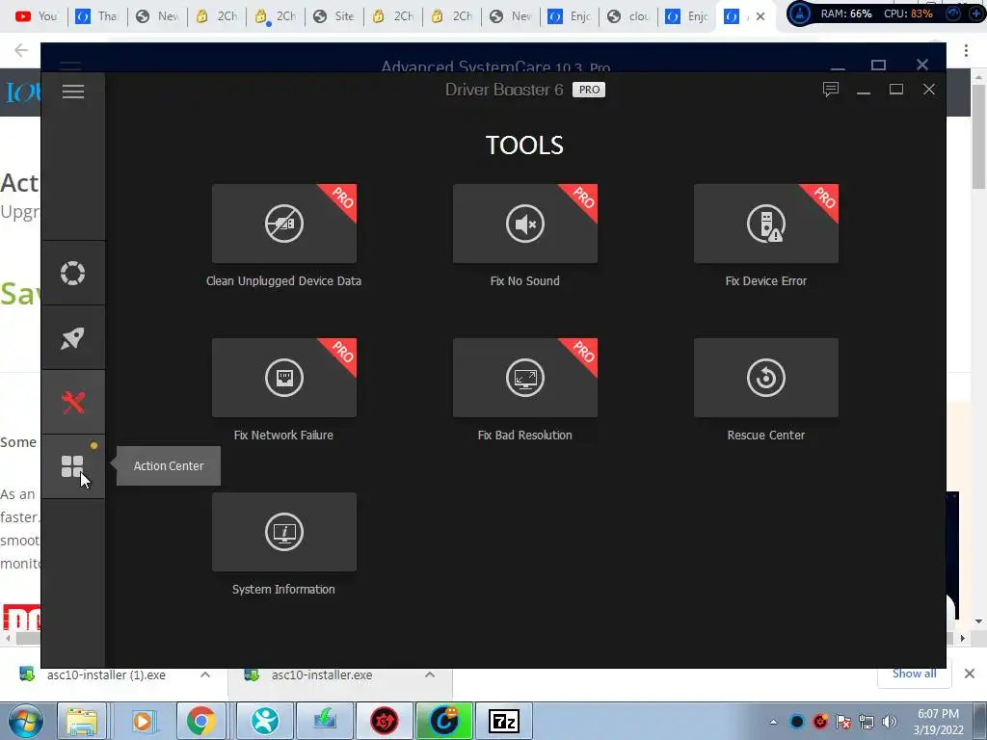The image size is (987, 740).
Task: Switch to the clou browser tab
Action: click(628, 16)
